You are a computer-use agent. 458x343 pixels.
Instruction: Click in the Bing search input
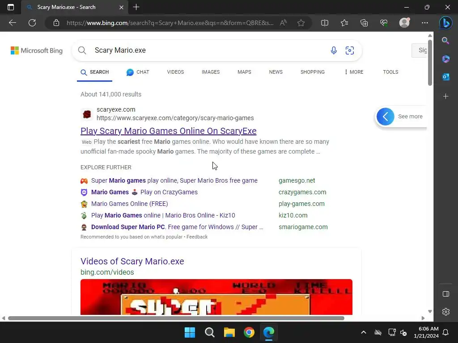coord(208,50)
